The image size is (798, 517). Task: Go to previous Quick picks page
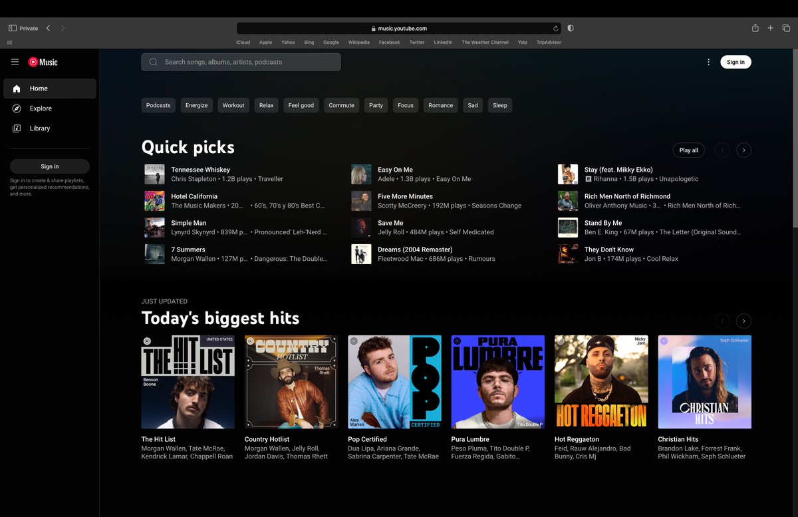point(722,150)
